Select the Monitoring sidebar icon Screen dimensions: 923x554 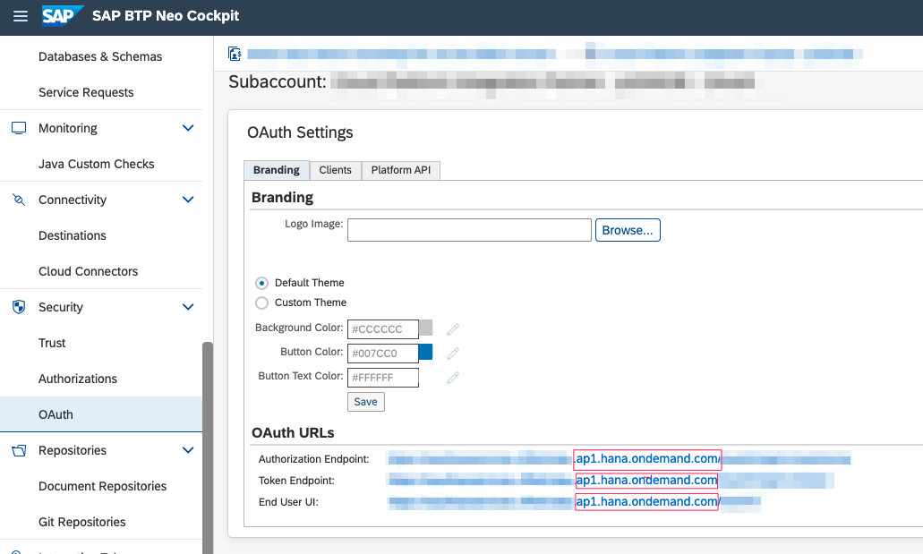pos(19,127)
